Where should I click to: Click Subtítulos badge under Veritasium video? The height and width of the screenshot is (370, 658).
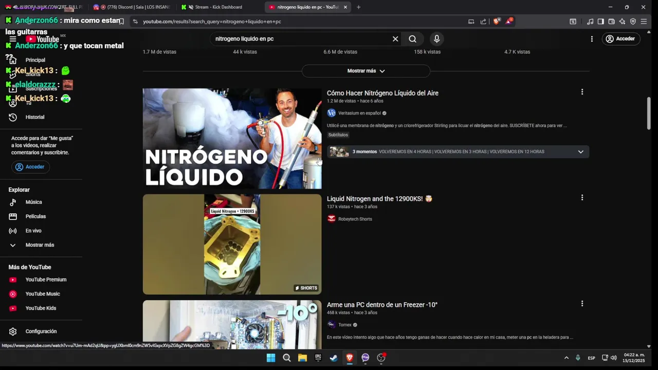(338, 135)
